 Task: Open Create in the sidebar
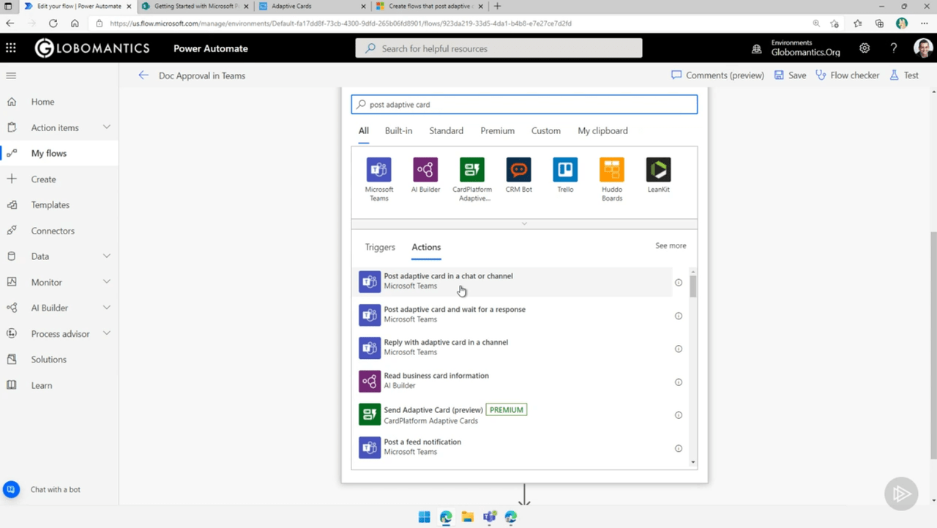[59, 179]
